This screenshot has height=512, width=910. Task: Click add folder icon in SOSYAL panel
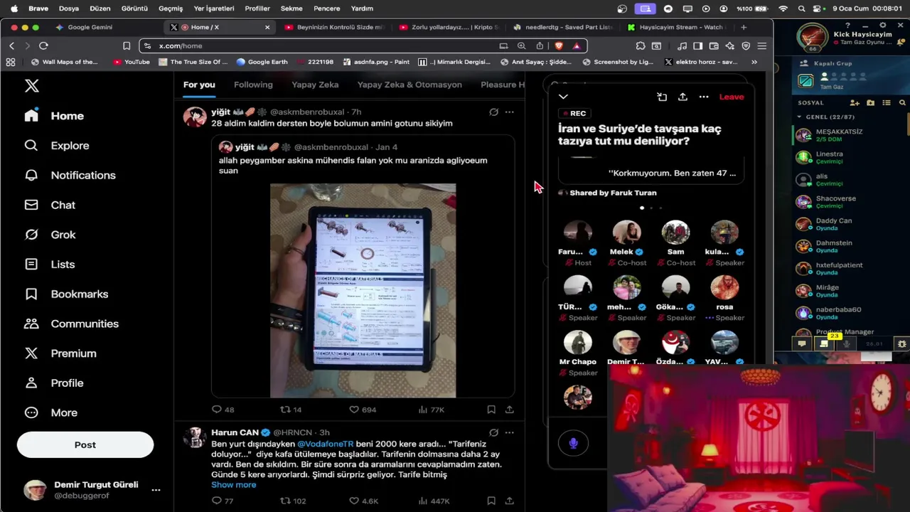870,102
